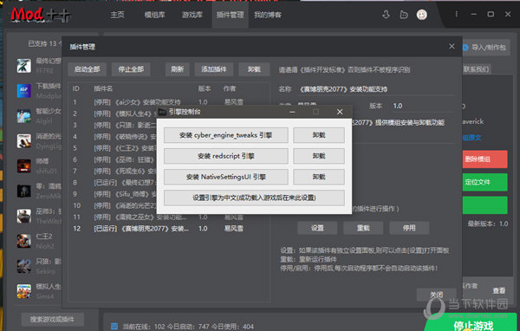Click 卸载 beside the redscript engine
Image resolution: width=520 pixels, height=331 pixels.
click(x=319, y=156)
